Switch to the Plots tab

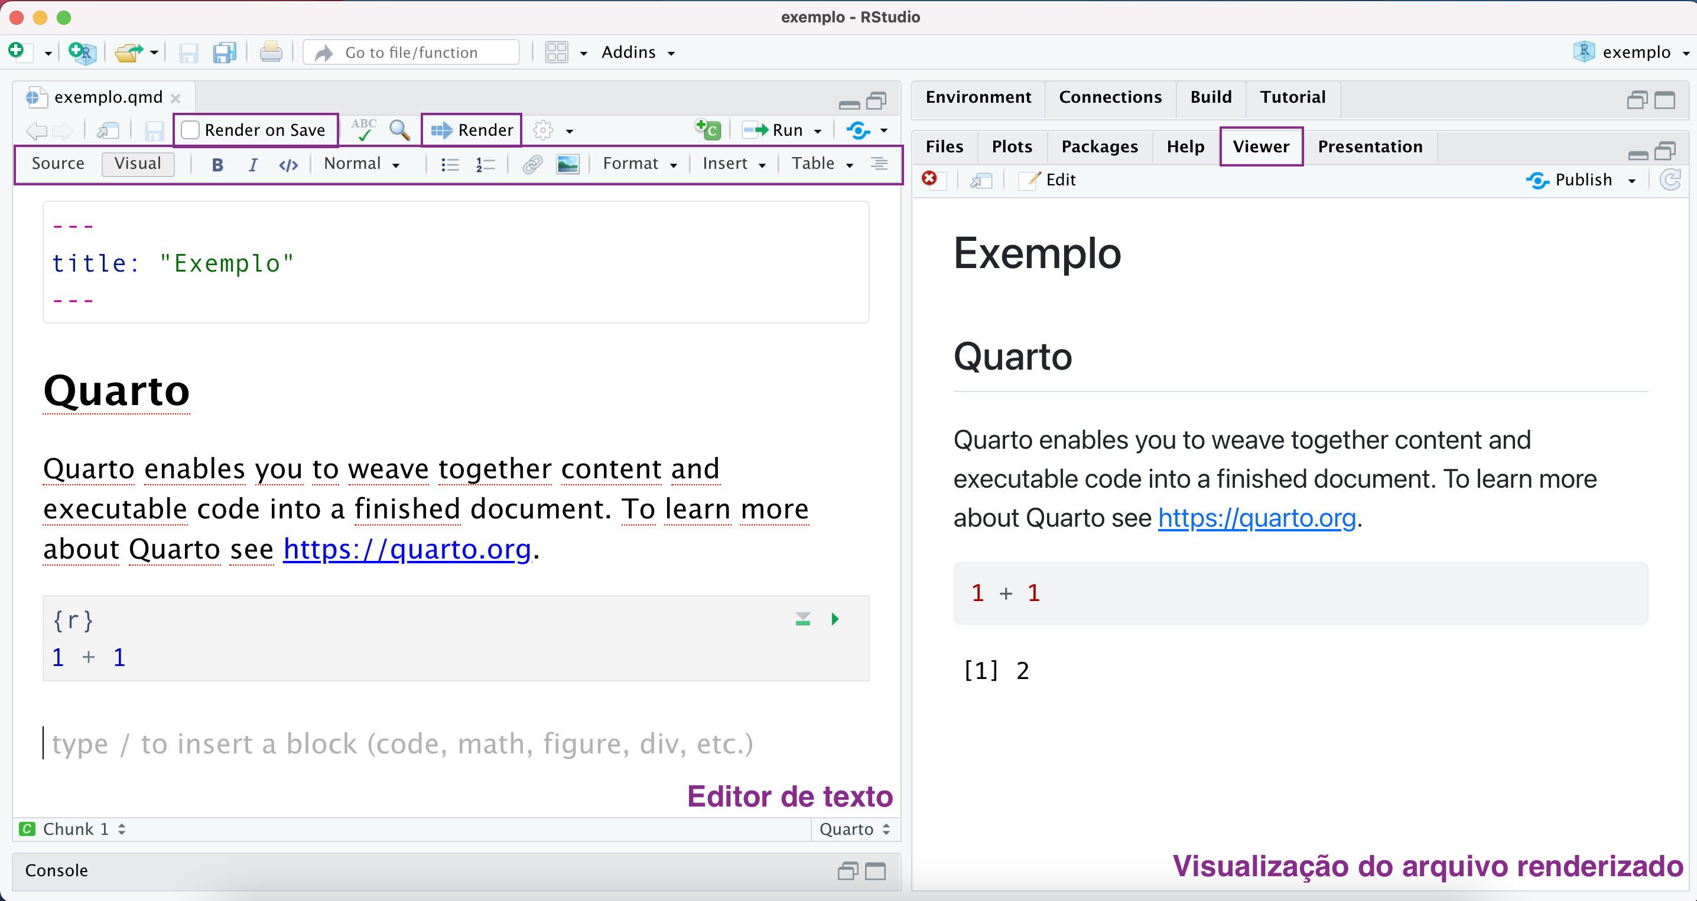pyautogui.click(x=1012, y=146)
